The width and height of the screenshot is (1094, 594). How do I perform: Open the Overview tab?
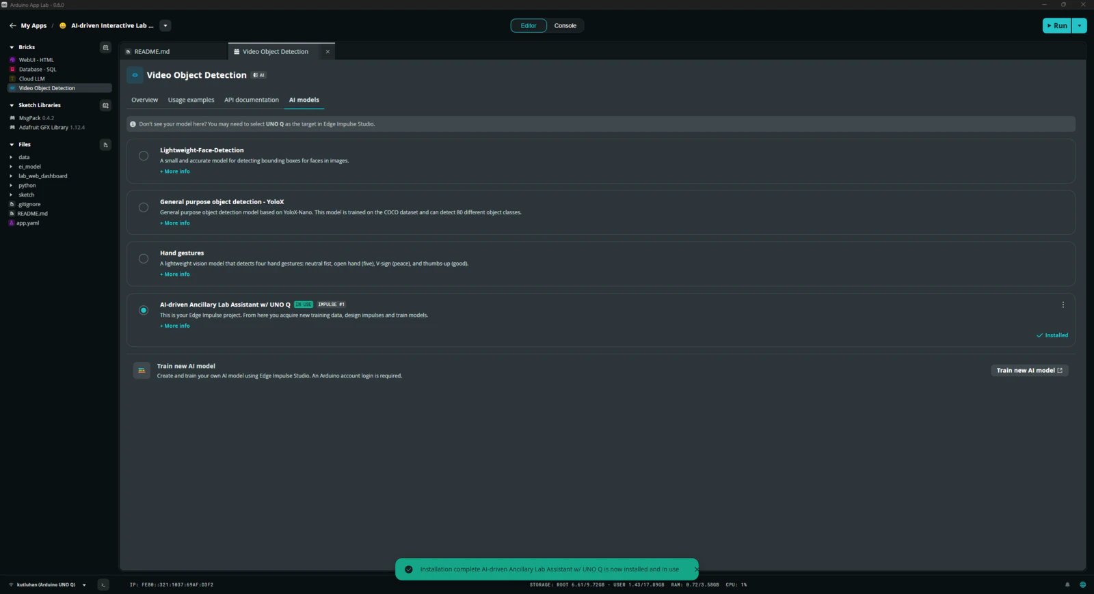point(145,100)
